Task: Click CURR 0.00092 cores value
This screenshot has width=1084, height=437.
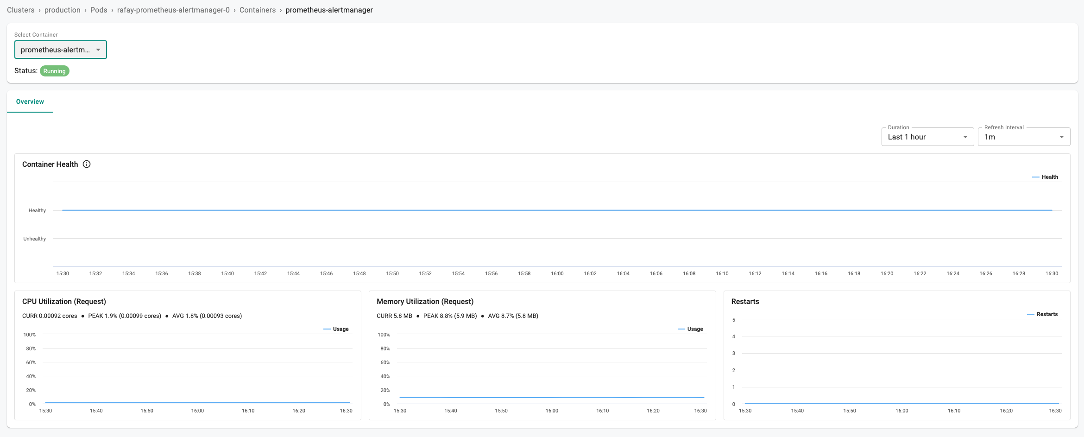Action: [x=50, y=316]
